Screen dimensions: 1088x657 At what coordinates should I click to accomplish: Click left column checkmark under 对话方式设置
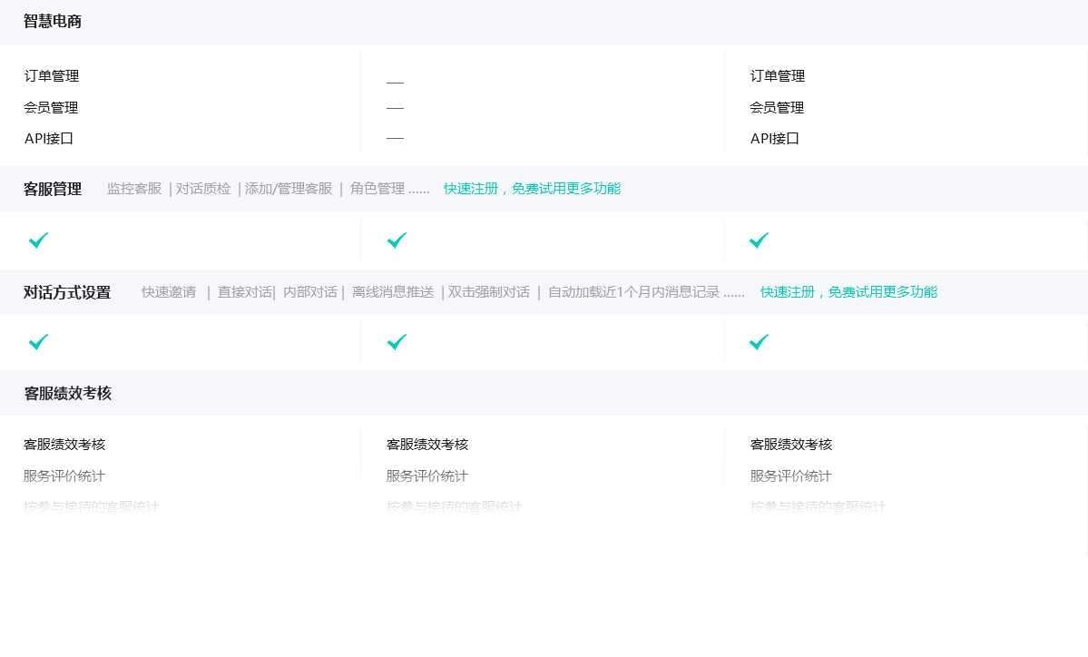[x=38, y=342]
